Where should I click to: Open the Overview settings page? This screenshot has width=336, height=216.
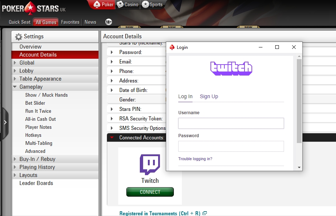[55, 47]
